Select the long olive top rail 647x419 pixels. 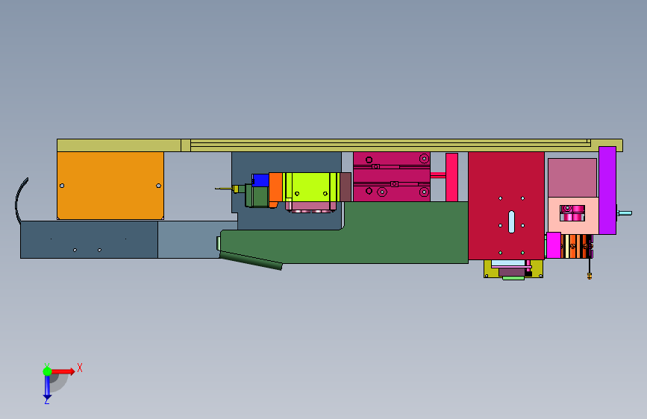click(340, 145)
